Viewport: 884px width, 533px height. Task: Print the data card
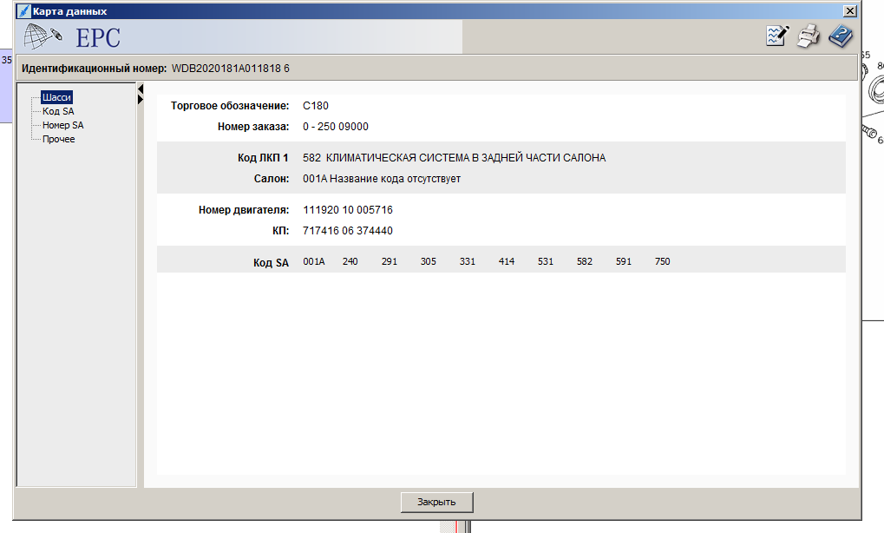coord(809,36)
